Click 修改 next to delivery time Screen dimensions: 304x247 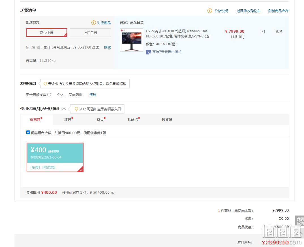(107, 47)
